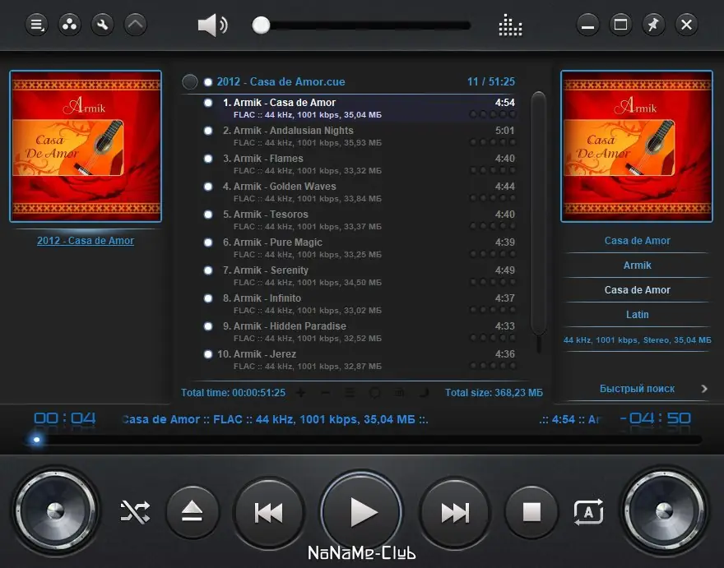724x568 pixels.
Task: Select track '10. Armik - Jerez'
Action: tap(360, 360)
